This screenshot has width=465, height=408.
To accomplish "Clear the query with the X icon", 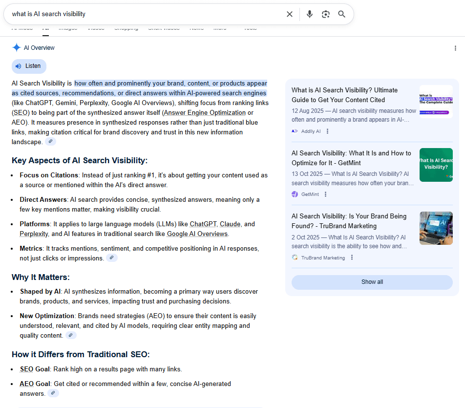I will (290, 14).
